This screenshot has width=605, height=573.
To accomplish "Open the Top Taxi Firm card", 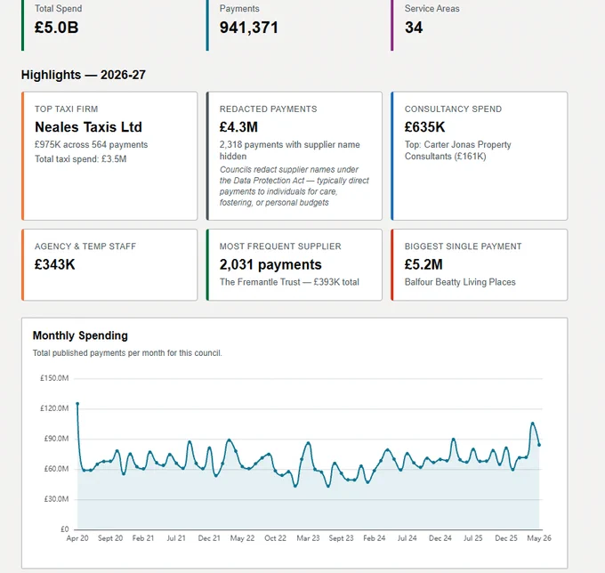I will [x=109, y=156].
